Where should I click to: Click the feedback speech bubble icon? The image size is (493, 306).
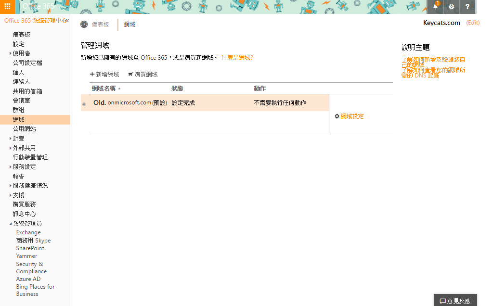pos(443,301)
